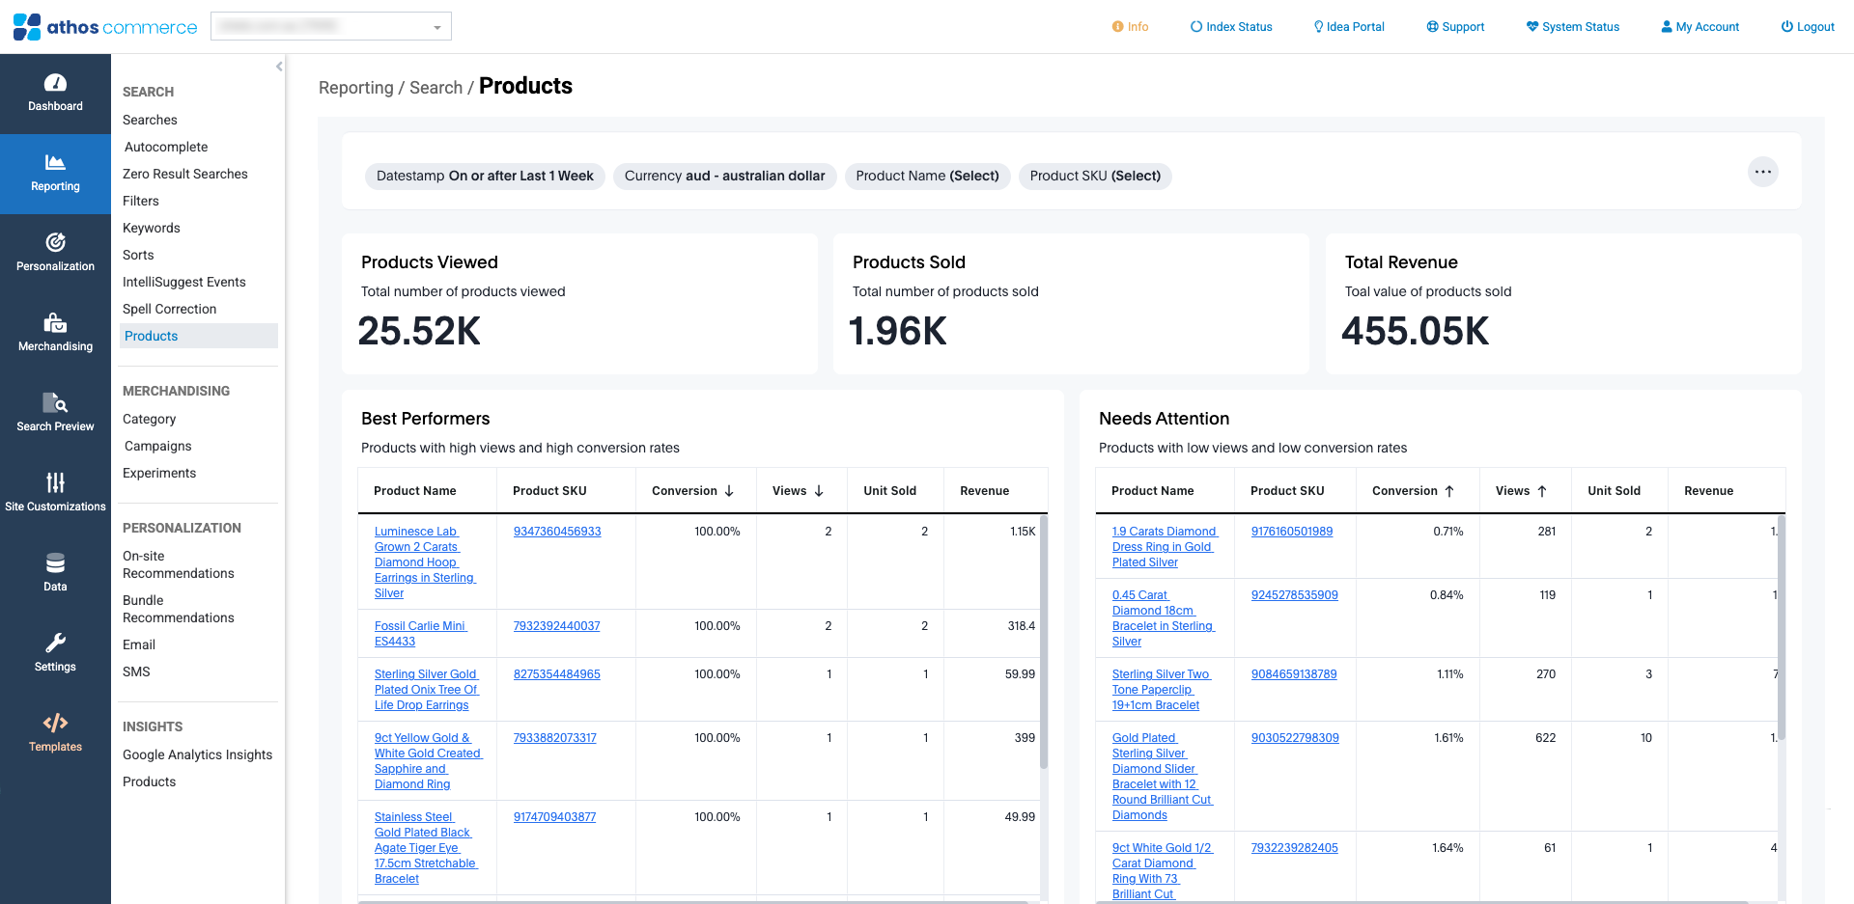Open Datestamp Last 1 Week filter
This screenshot has height=904, width=1854.
point(485,176)
